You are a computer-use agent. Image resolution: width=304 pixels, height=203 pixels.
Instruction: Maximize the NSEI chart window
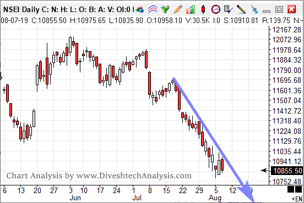point(279,9)
